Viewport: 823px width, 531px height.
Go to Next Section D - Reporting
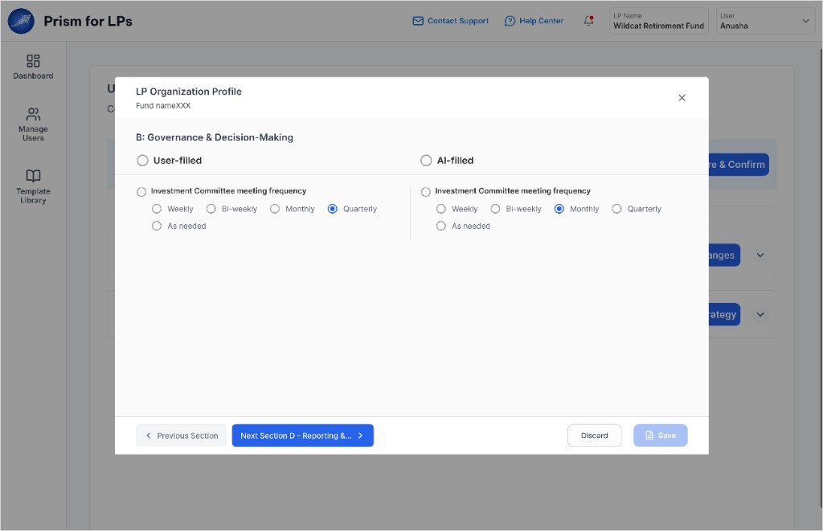(x=303, y=435)
